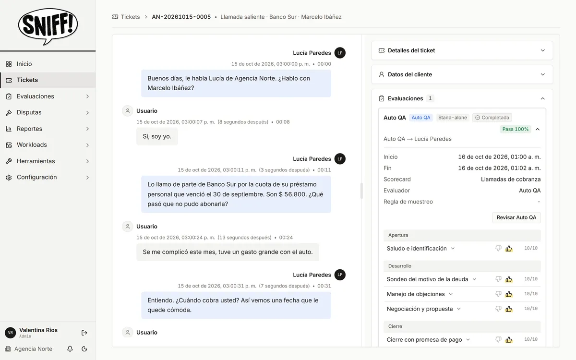Expand Herramientas sidebar chevron
This screenshot has height=360, width=576.
[x=87, y=161]
